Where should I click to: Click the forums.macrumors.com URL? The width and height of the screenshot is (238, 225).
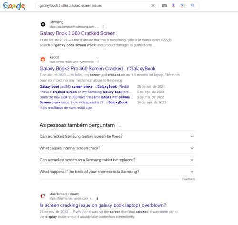point(71,199)
